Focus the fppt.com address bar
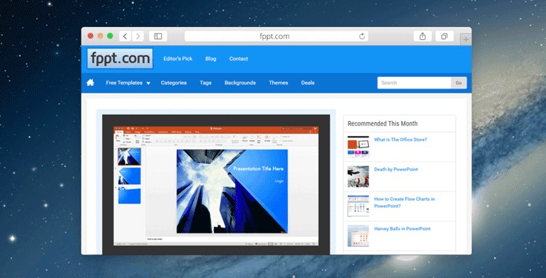The height and width of the screenshot is (278, 546). coord(276,36)
